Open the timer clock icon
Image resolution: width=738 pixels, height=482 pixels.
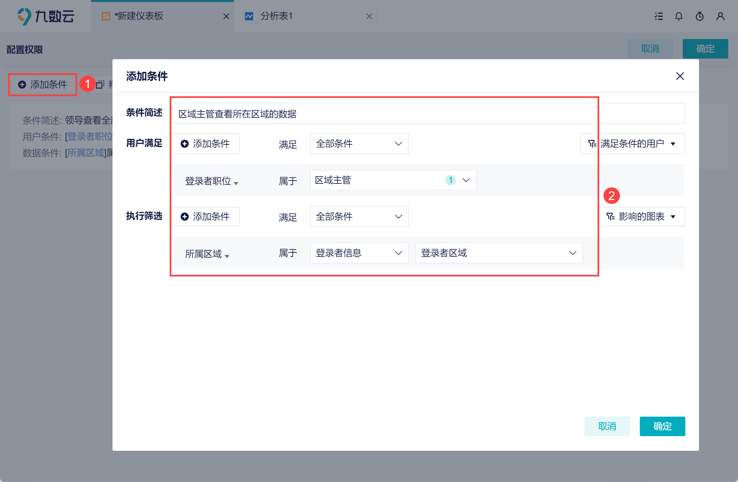[700, 16]
